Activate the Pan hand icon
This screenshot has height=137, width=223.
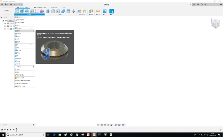click(x=105, y=125)
